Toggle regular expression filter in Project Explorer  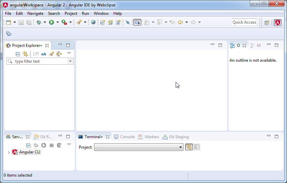(x=36, y=54)
